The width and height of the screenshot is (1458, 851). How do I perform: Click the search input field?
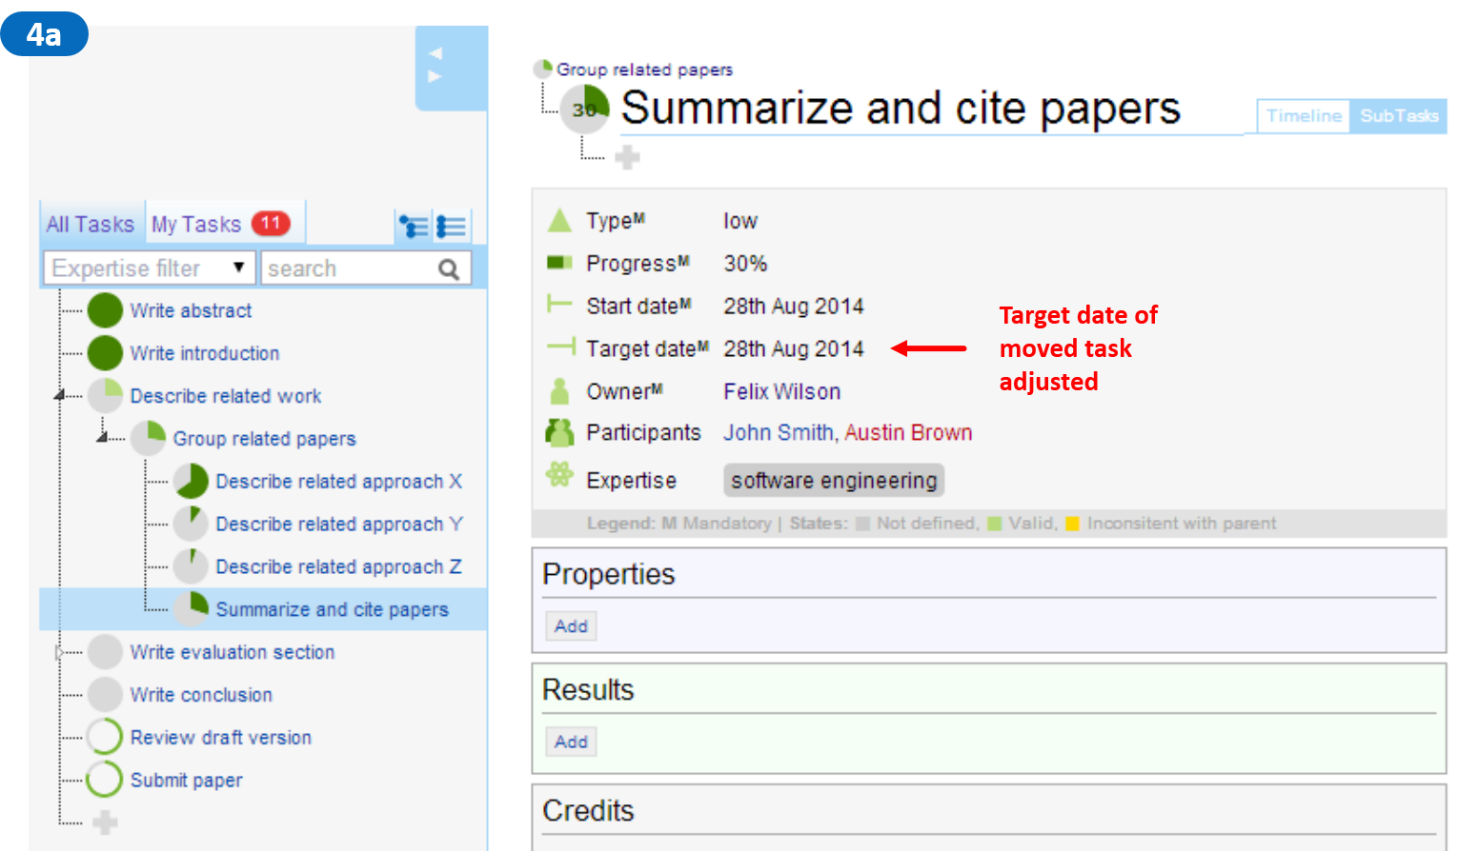click(x=348, y=268)
